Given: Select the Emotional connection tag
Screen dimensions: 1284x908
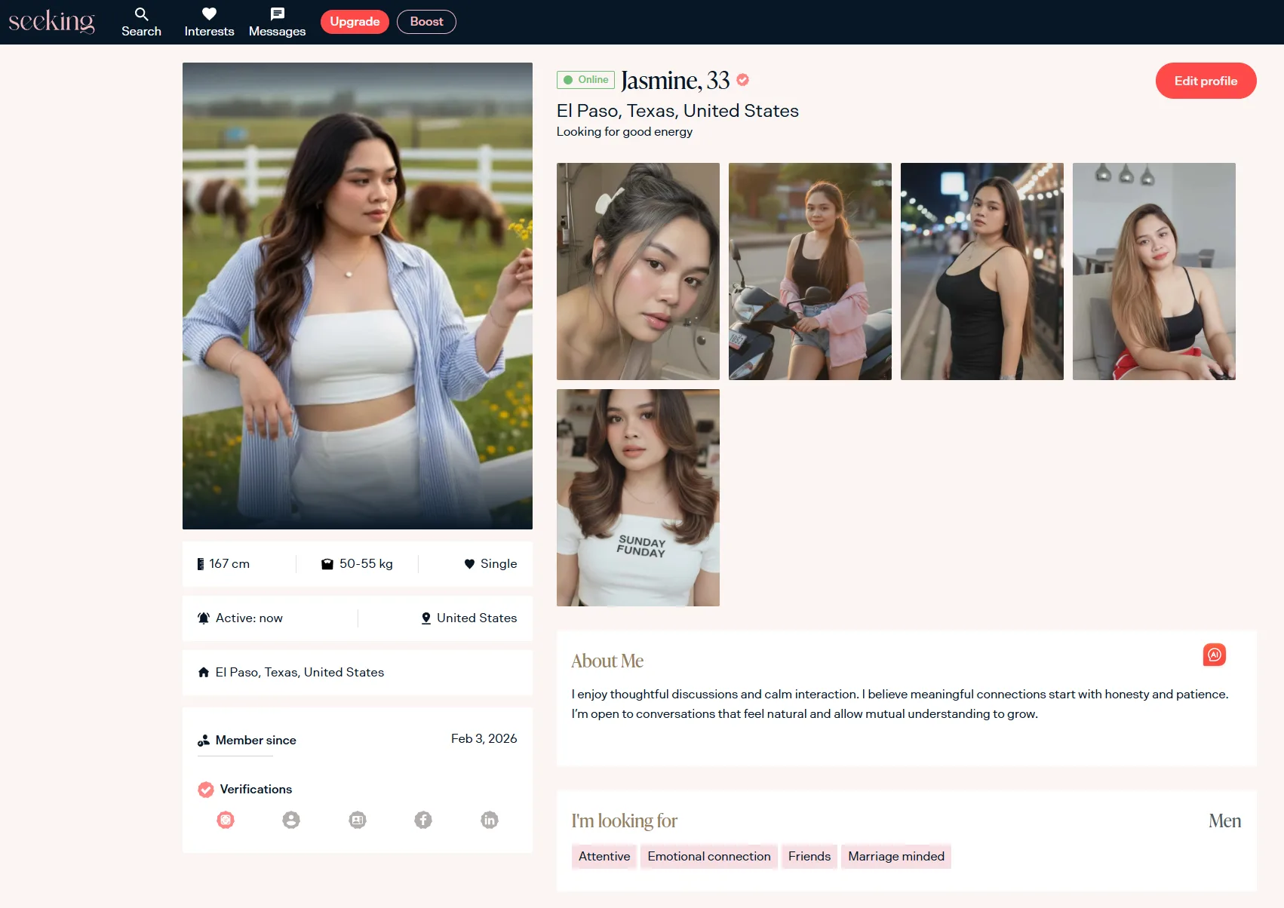Looking at the screenshot, I should point(708,856).
